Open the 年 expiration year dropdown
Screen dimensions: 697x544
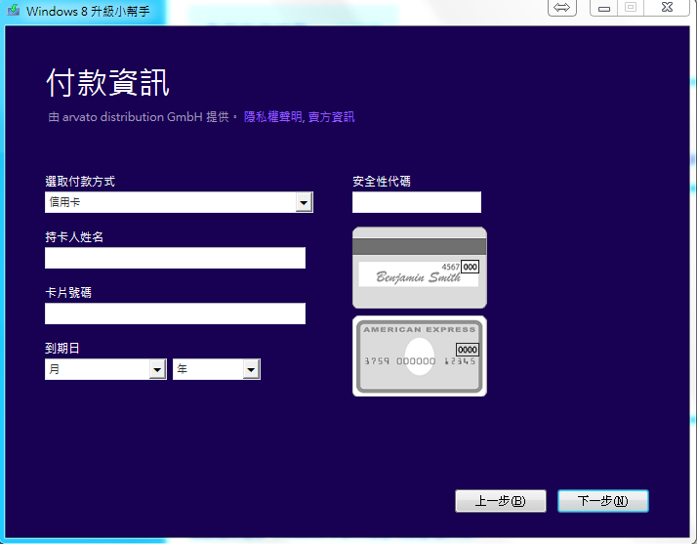[217, 369]
